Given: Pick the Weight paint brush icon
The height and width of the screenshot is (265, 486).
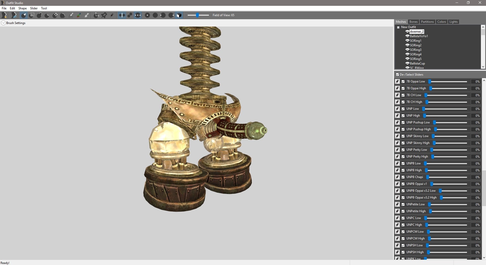Looking at the screenshot, I should 71,15.
